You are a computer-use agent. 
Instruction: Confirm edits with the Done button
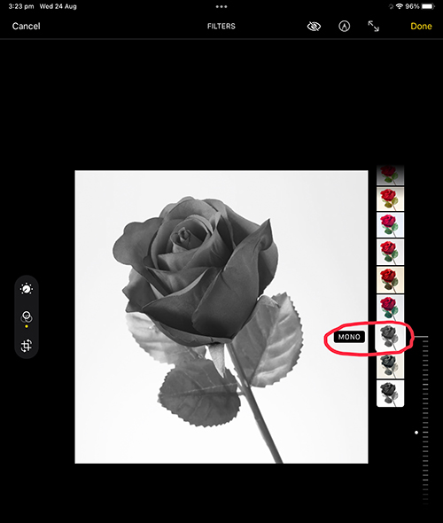pos(421,26)
